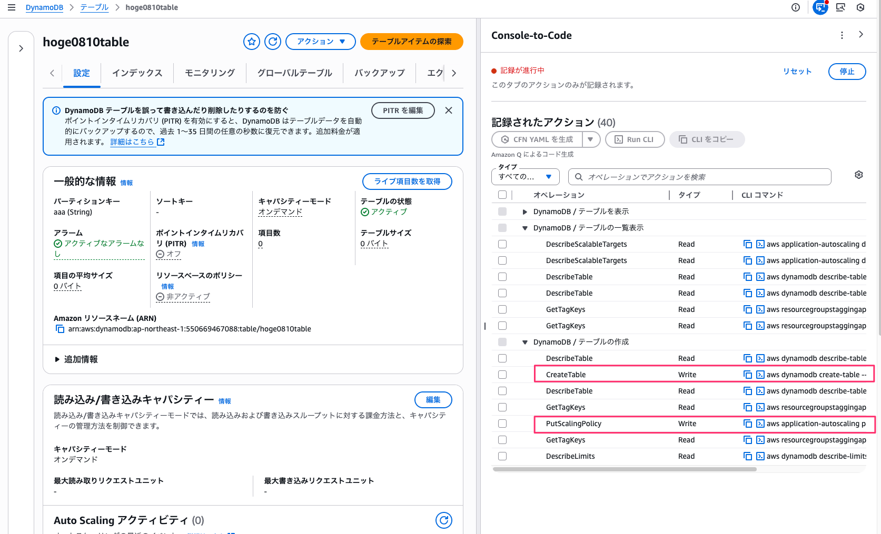
Task: Open Console-to-Code kebab options menu
Action: tap(842, 35)
